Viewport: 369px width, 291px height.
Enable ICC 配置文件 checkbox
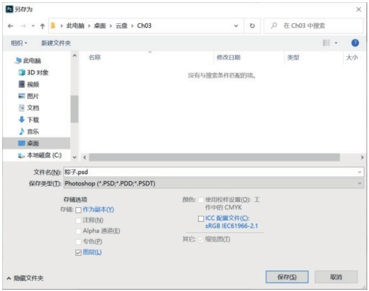tap(201, 219)
